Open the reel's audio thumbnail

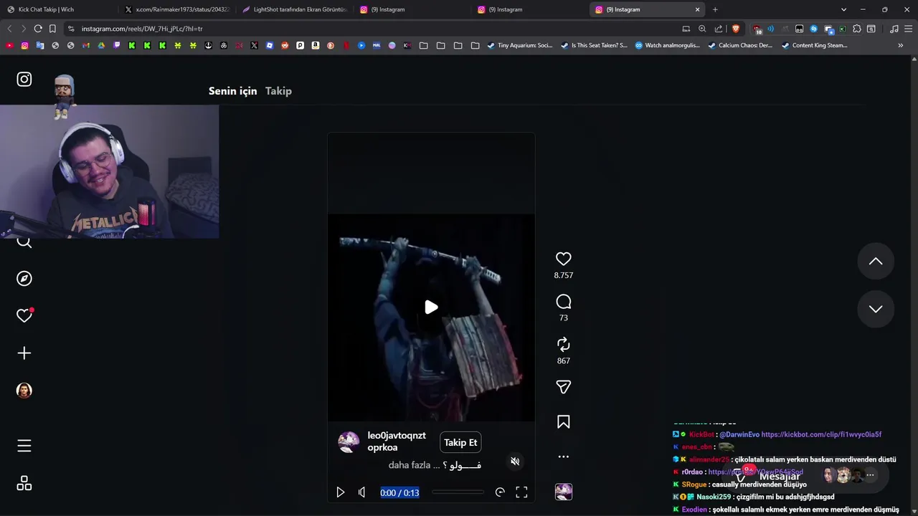click(564, 492)
